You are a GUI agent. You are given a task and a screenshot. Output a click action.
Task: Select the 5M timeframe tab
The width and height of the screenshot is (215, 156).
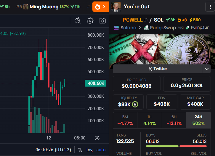[x=125, y=120]
